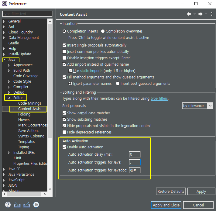
Task: Click the import preferences icon
Action: [17, 205]
